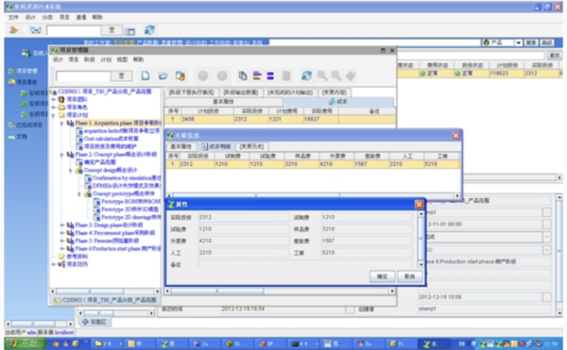Expand the Phase 3 Design phase tree node
567x350 pixels.
pyautogui.click(x=62, y=225)
